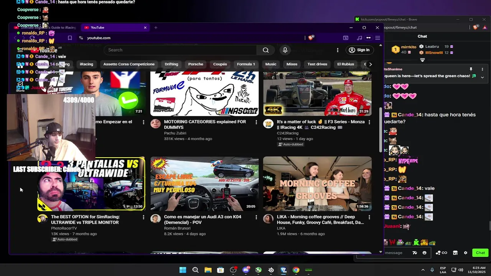Show more category chips with right chevron
This screenshot has height=276, width=491.
(x=370, y=64)
